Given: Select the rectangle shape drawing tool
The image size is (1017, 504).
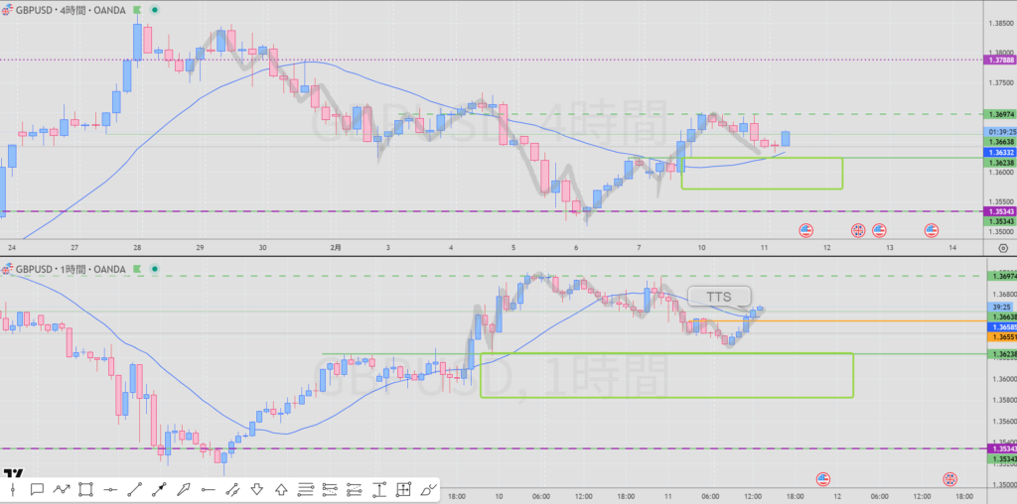Looking at the screenshot, I should [85, 488].
